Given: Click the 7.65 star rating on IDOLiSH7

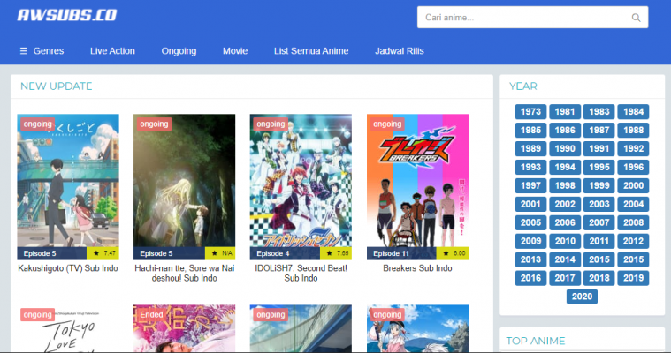Looking at the screenshot, I should (x=336, y=253).
